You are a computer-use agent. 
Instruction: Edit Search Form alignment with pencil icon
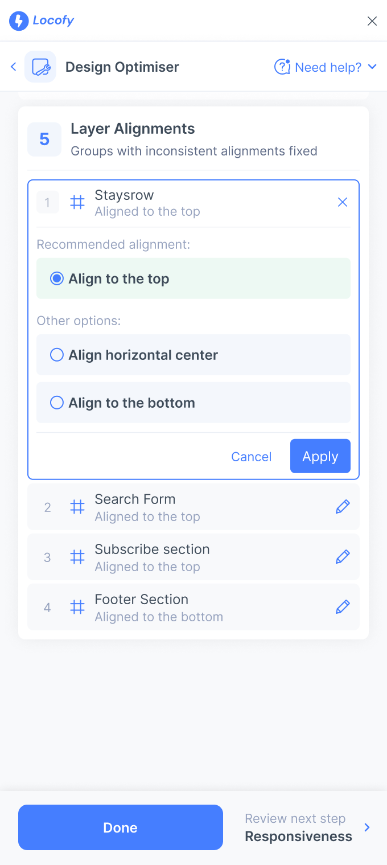click(x=343, y=507)
